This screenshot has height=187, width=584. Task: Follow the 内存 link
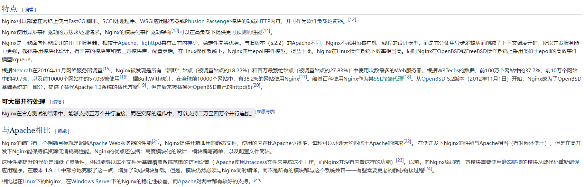pyautogui.click(x=187, y=43)
